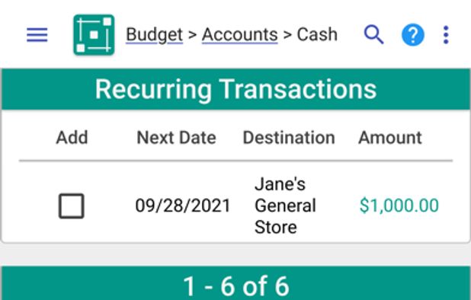Select the 09/28/2021 next date cell
This screenshot has width=471, height=300.
(183, 206)
